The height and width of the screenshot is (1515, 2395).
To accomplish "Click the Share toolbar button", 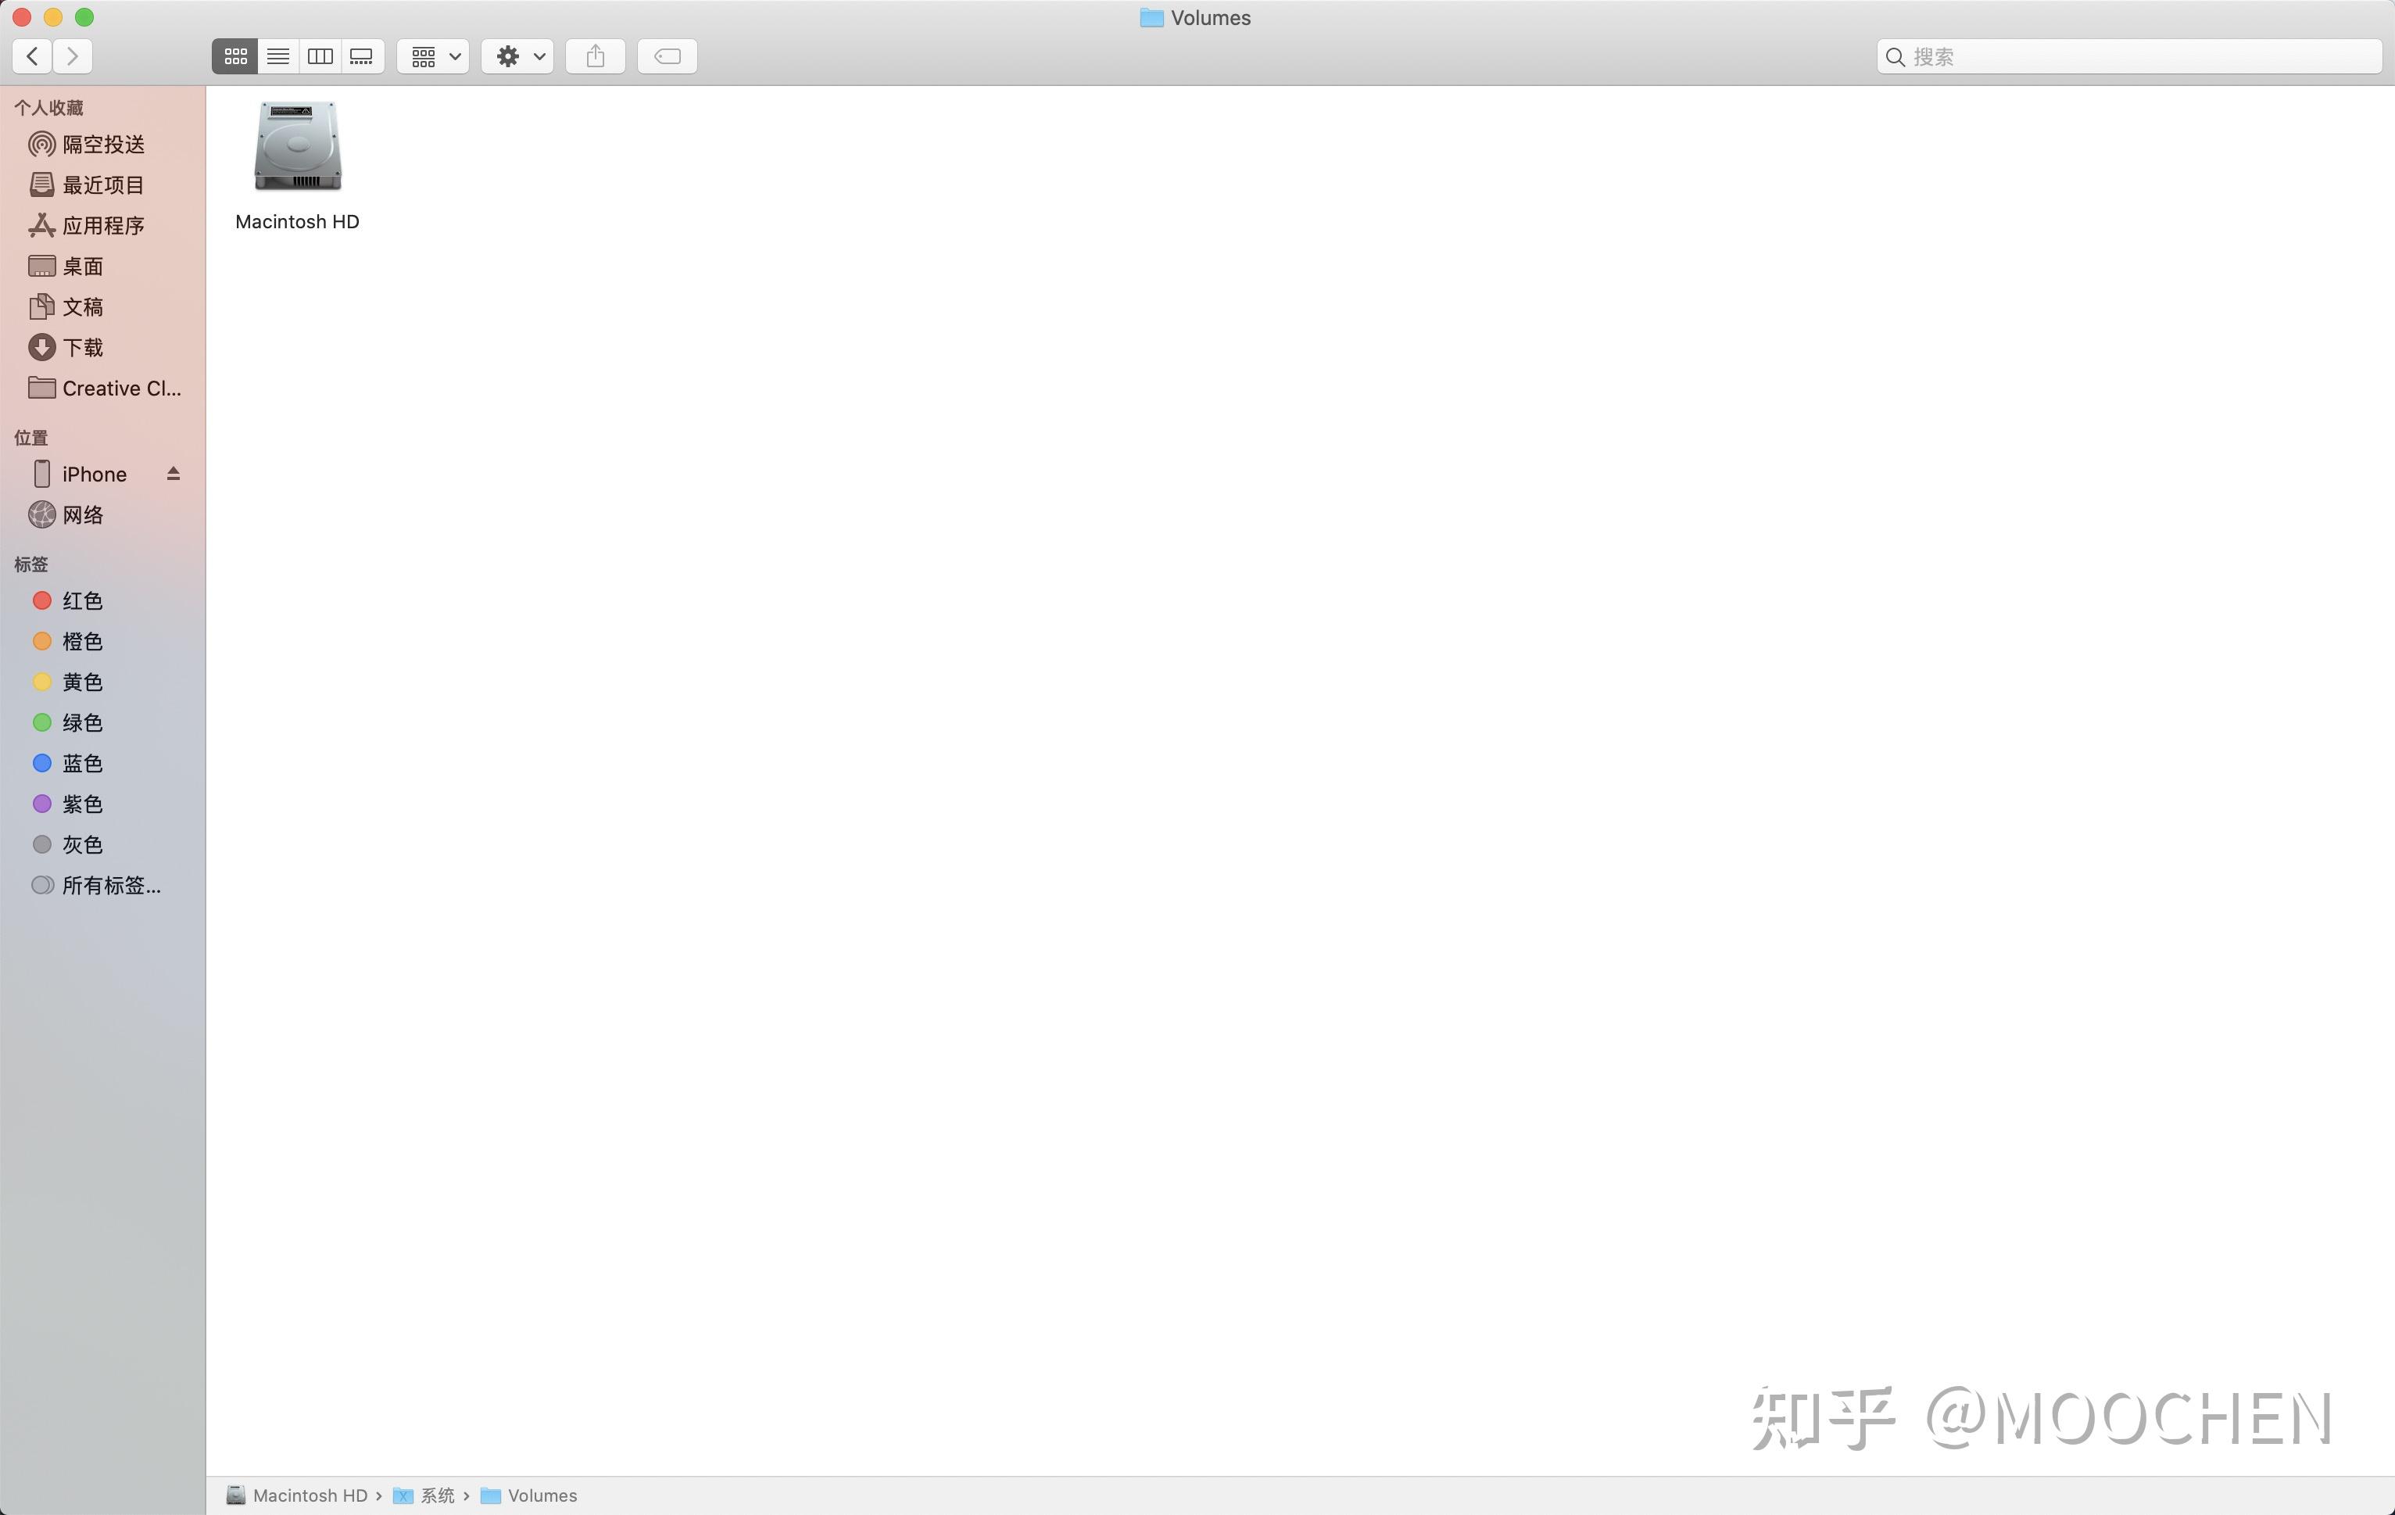I will (x=595, y=57).
